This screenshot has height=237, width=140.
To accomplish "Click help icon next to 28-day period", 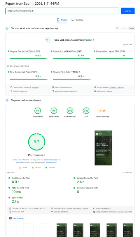I will pos(30,87).
